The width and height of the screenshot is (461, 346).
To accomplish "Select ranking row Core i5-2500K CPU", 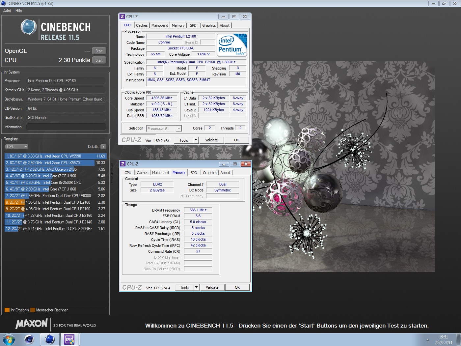I will (x=55, y=183).
